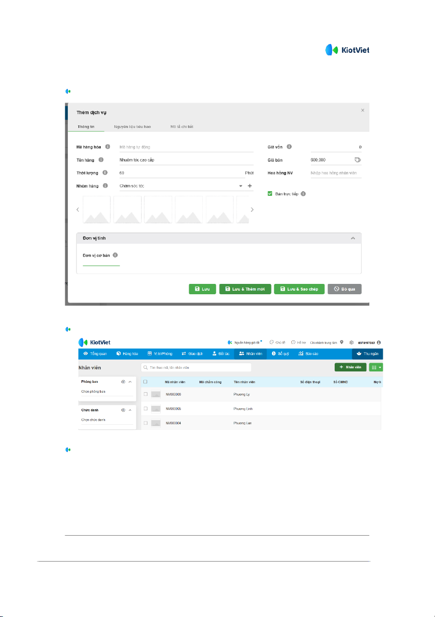
Task: Click the Chủ đề theme icon
Action: coord(272,342)
